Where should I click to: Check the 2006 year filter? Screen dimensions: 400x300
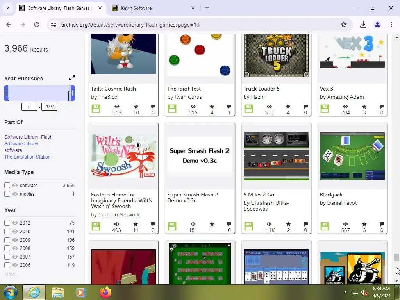(x=7, y=265)
